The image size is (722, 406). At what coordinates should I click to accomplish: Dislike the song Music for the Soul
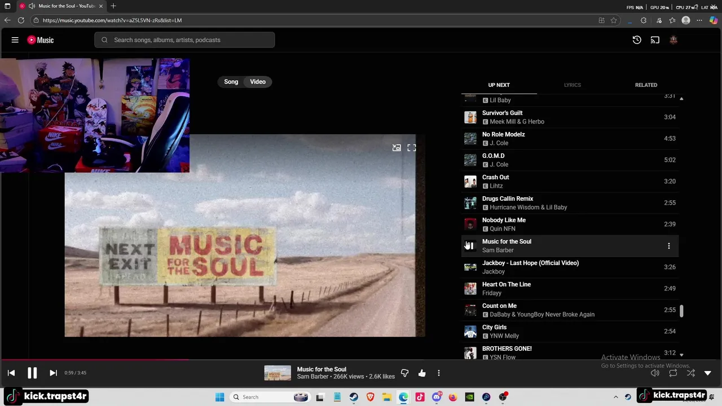(404, 373)
